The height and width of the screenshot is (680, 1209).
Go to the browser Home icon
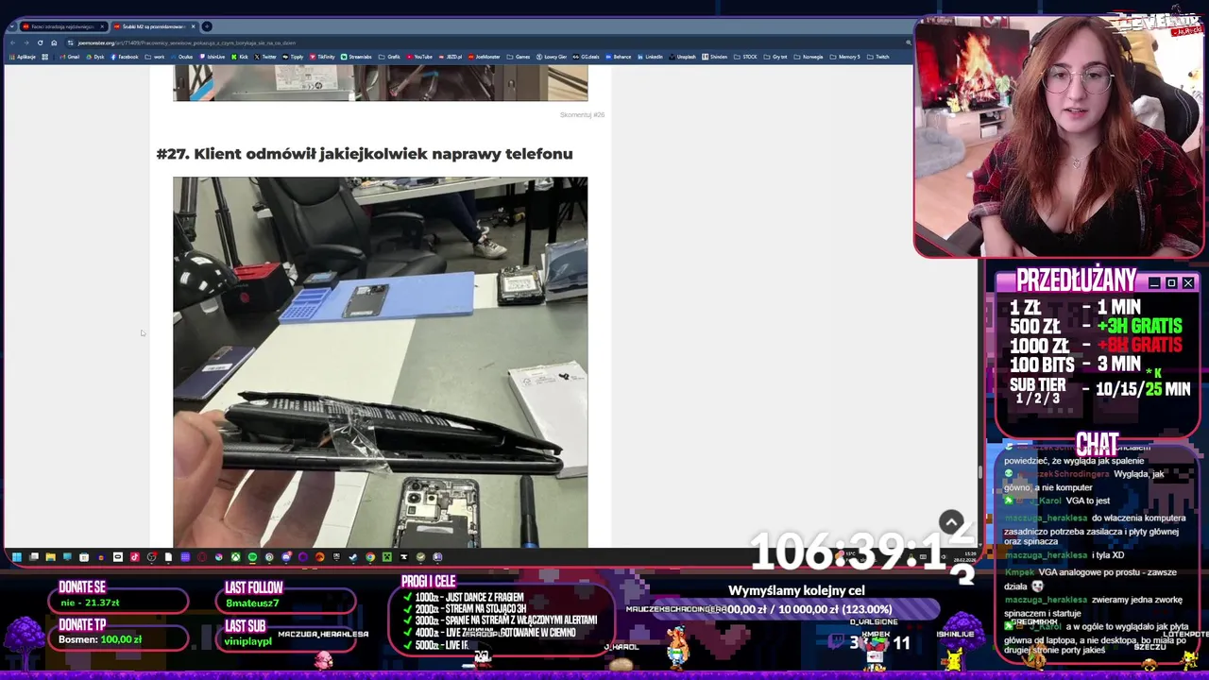click(x=54, y=42)
